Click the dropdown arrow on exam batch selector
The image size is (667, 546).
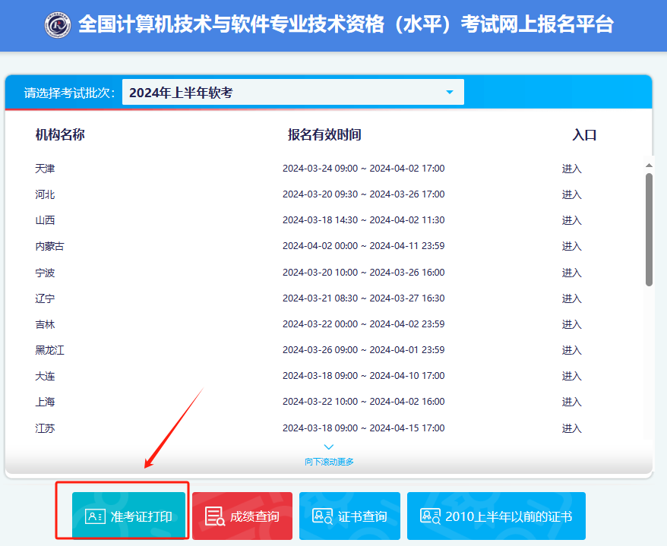tap(449, 92)
